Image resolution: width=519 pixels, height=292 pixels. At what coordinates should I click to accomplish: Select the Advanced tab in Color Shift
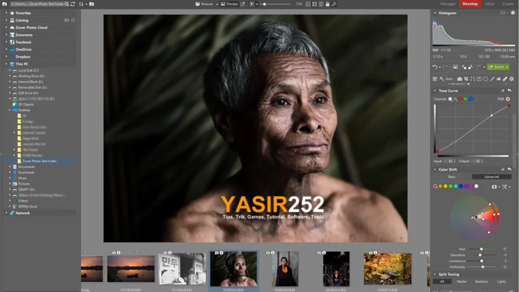492,177
